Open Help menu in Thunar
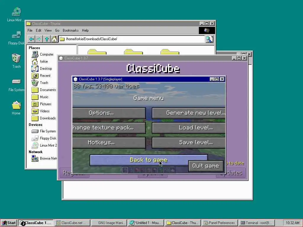The width and height of the screenshot is (303, 227). pyautogui.click(x=85, y=30)
